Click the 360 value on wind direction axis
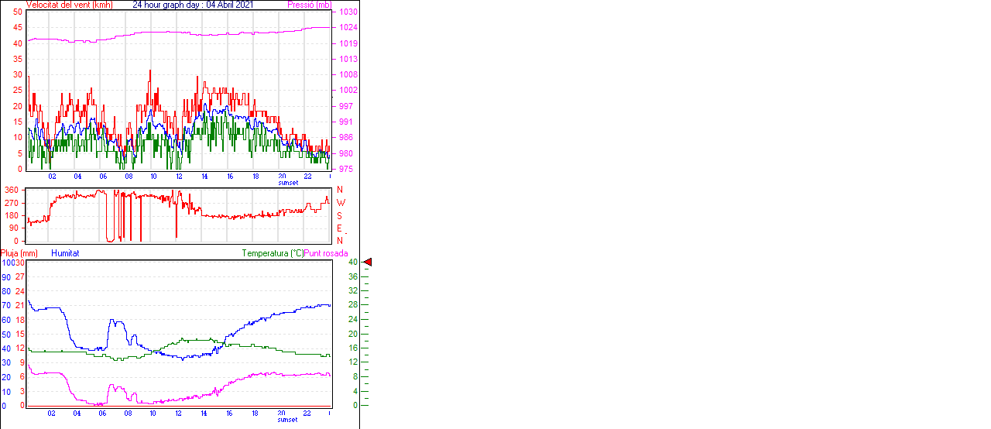This screenshot has width=991, height=429. point(12,190)
